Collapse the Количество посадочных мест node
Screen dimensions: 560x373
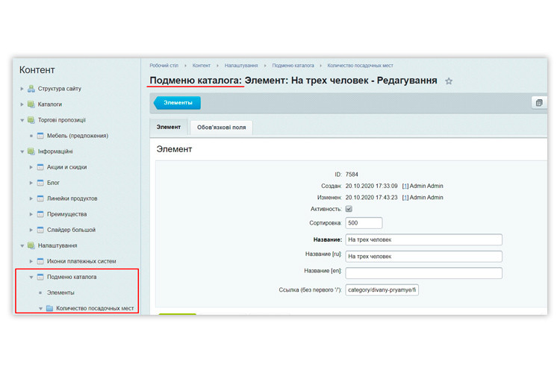(x=40, y=309)
